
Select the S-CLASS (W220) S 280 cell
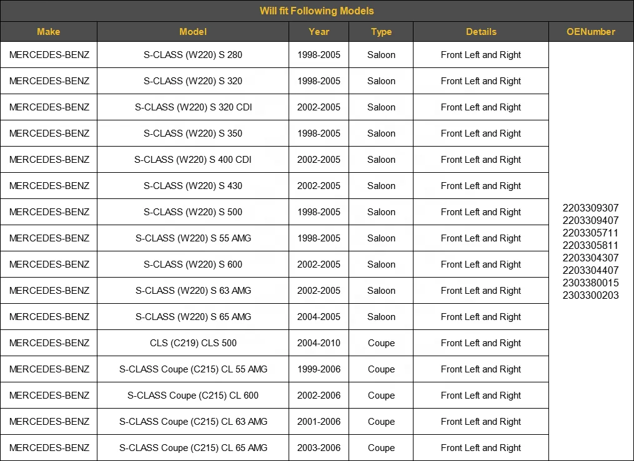pos(193,55)
